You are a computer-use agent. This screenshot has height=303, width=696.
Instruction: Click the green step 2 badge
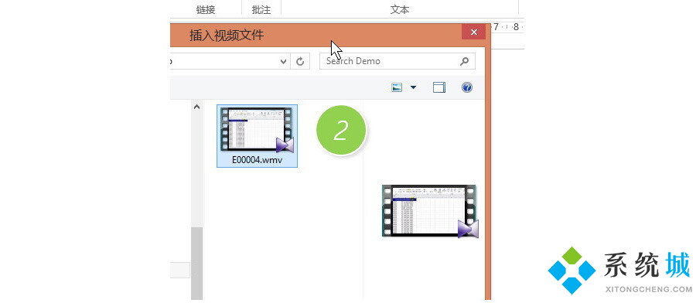[341, 131]
